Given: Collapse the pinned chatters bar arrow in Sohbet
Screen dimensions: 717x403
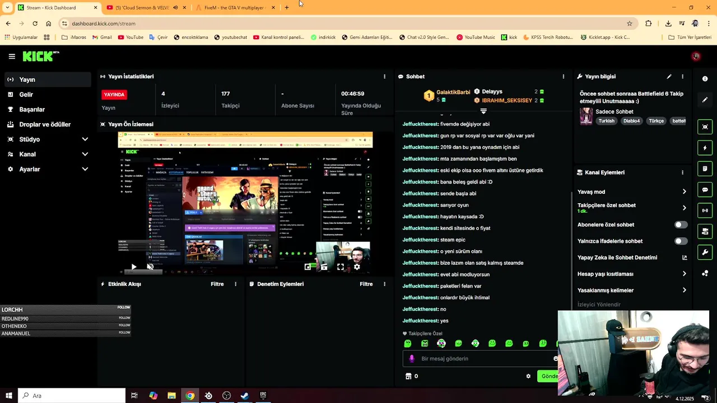Looking at the screenshot, I should [483, 111].
